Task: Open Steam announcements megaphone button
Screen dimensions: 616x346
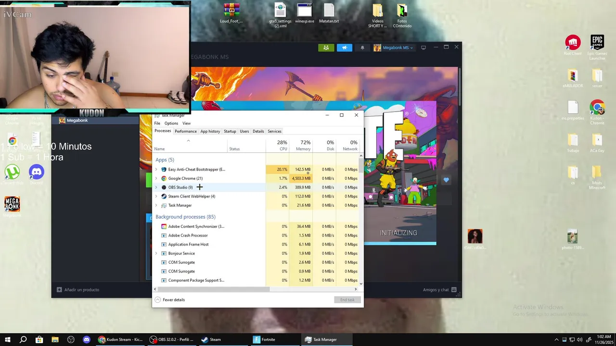Action: [344, 48]
